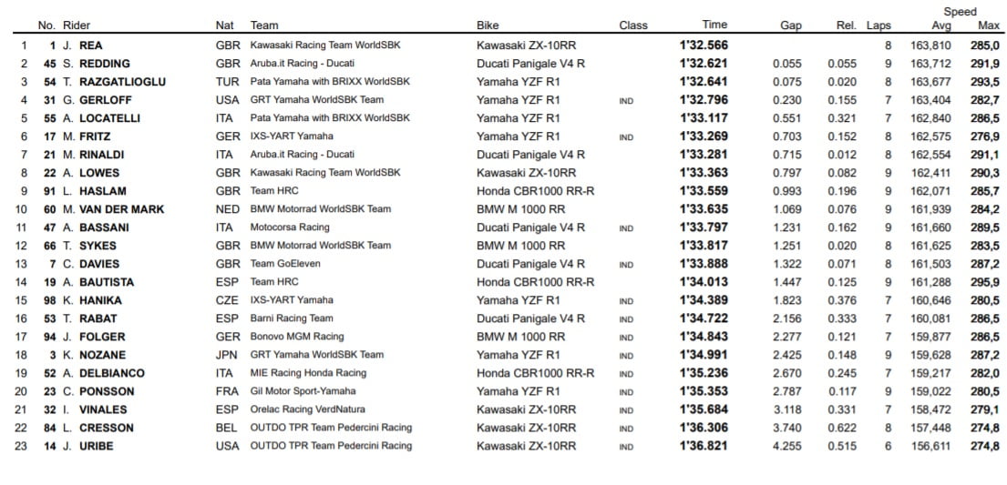Click the Laps column header

(879, 25)
